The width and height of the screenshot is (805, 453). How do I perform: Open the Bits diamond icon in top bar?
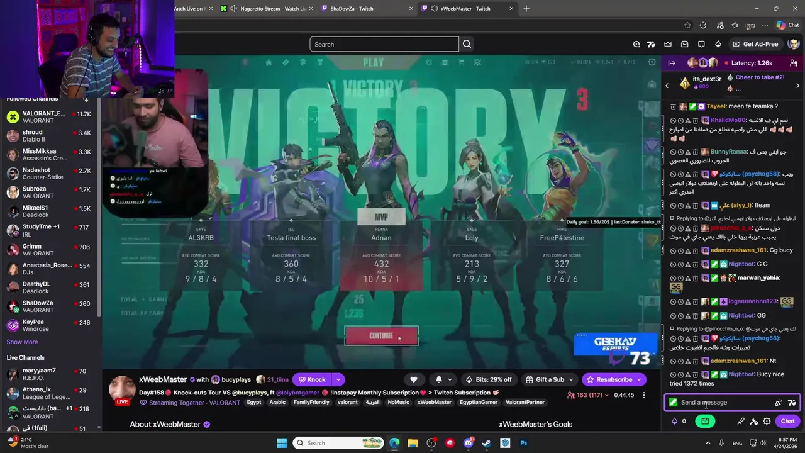(x=718, y=44)
